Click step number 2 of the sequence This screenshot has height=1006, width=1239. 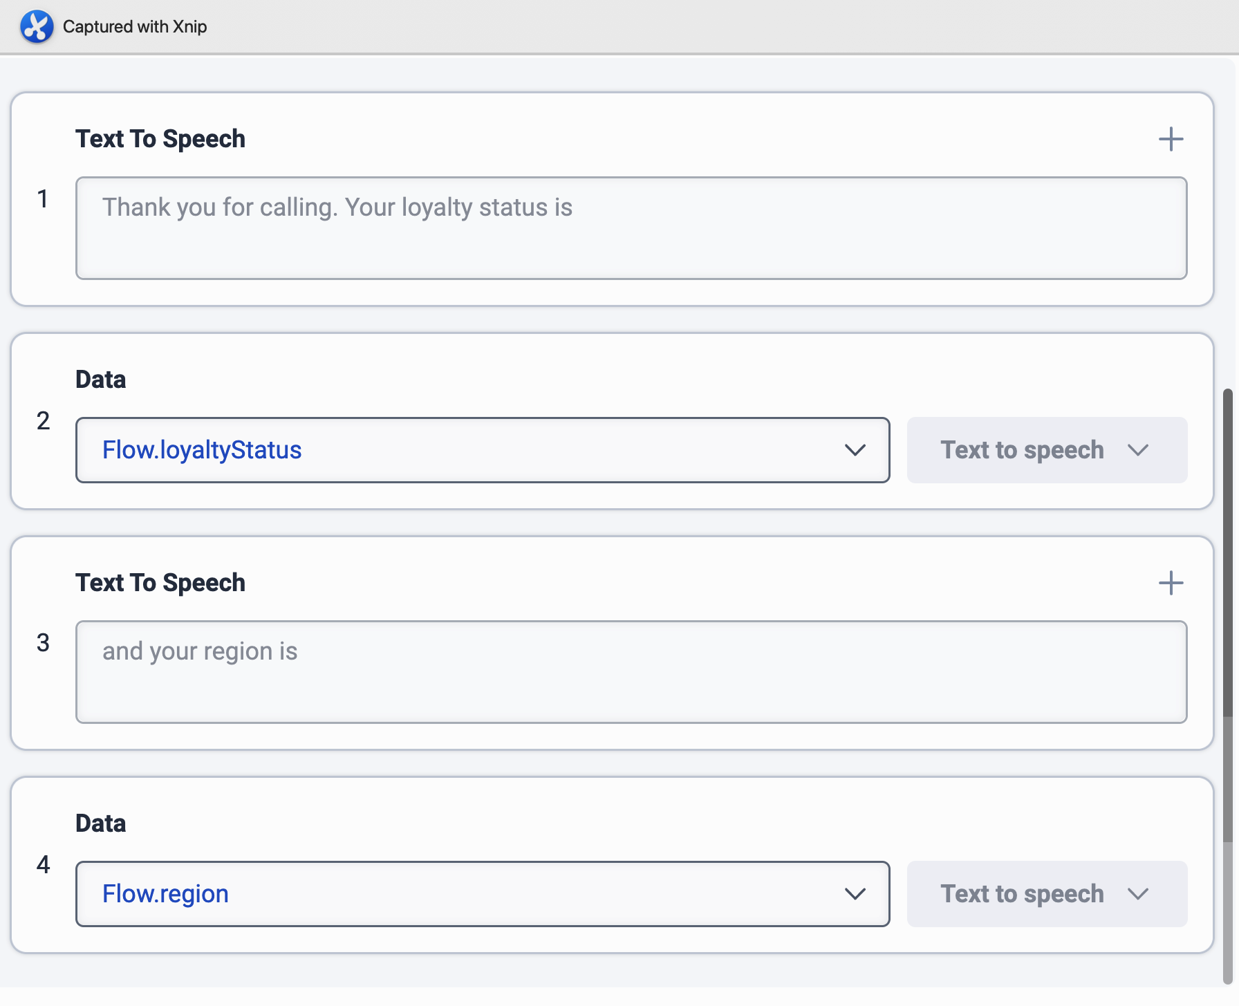(x=43, y=420)
